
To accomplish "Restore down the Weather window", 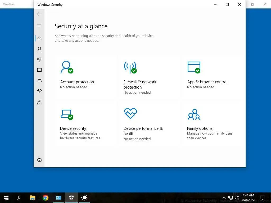I will pyautogui.click(x=253, y=4).
